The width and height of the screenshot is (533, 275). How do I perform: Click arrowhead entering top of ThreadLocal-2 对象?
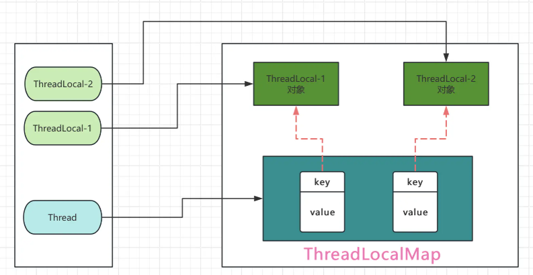coord(446,58)
